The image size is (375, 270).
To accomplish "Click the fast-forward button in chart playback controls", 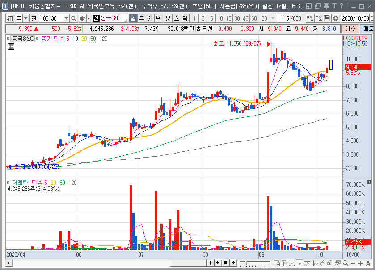I will 233,263.
